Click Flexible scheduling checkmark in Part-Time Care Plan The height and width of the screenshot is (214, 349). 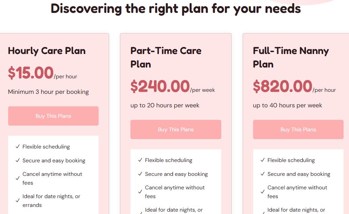140,160
